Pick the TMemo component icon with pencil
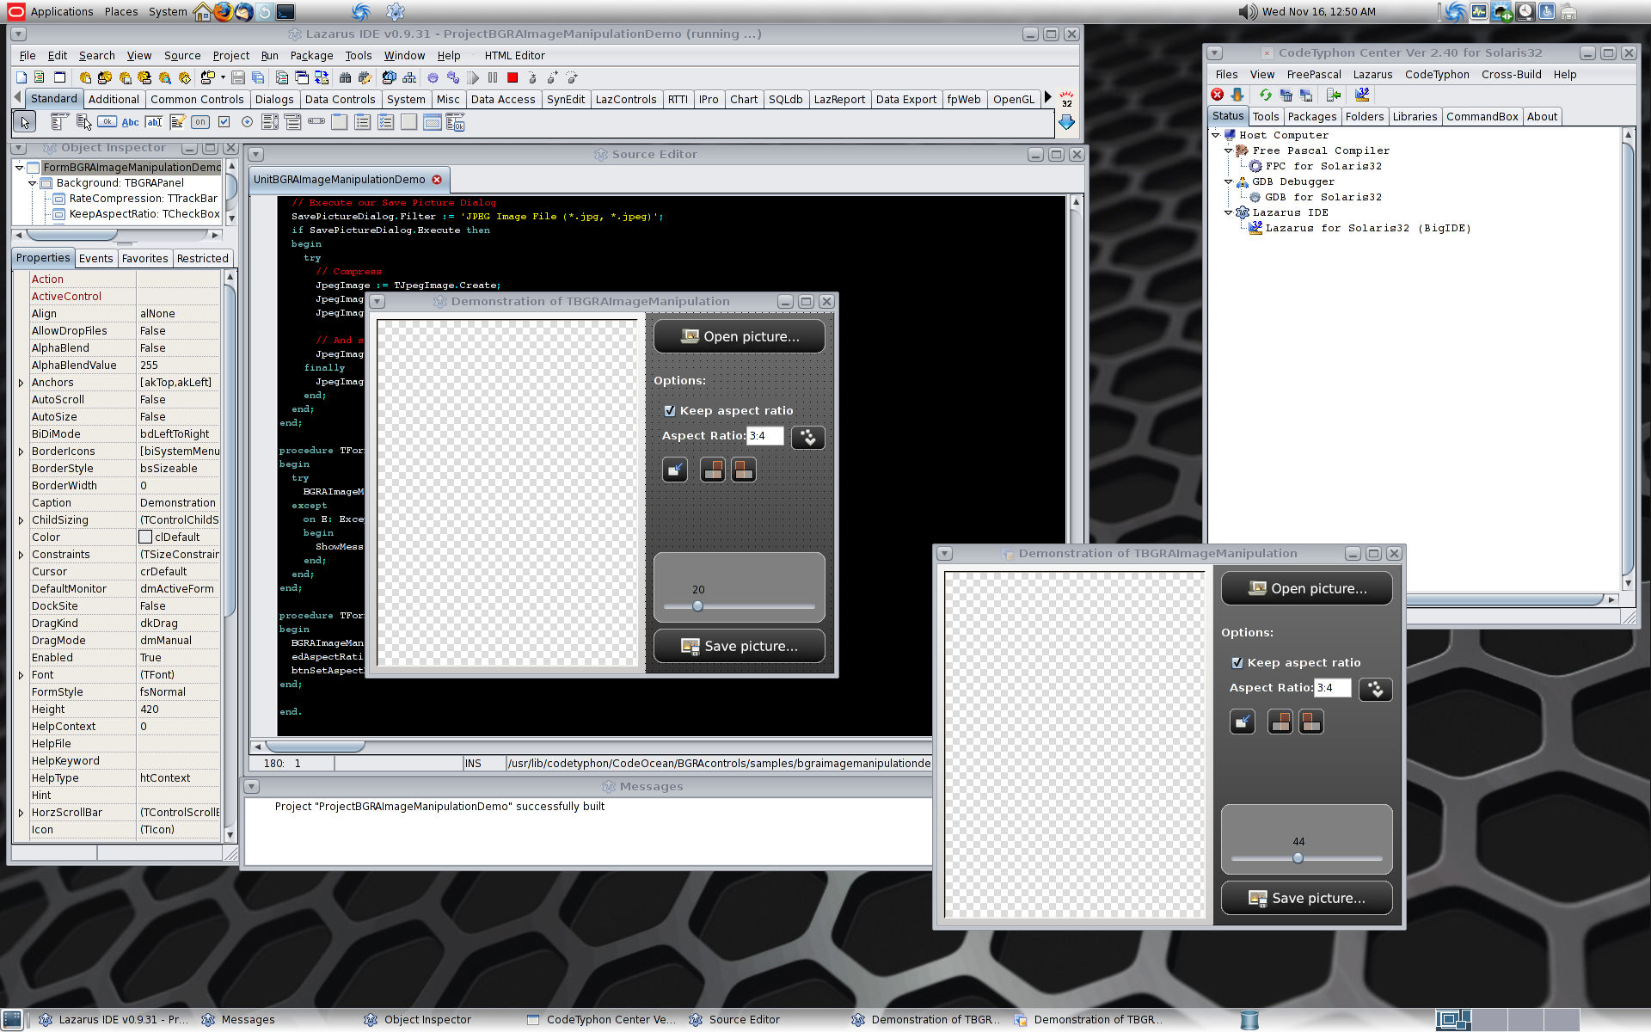 click(x=177, y=121)
